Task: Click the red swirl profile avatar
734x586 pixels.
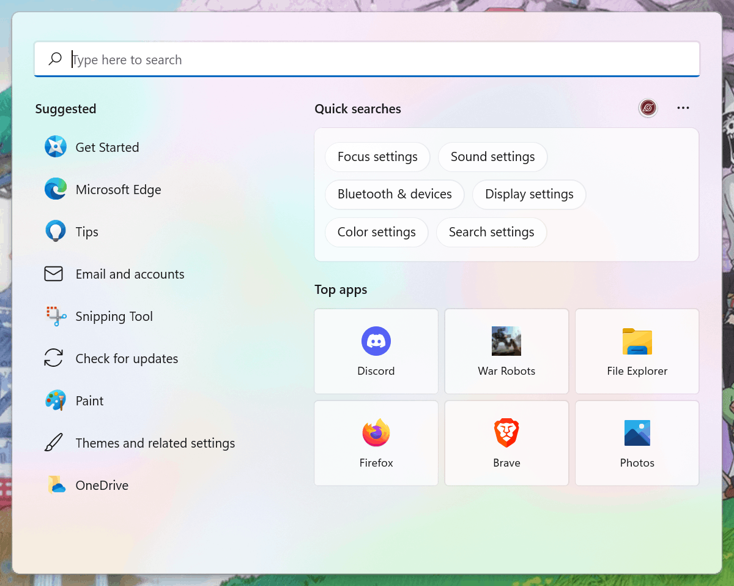Action: tap(648, 108)
